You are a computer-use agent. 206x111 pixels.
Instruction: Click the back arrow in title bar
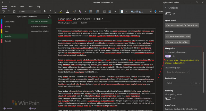[x=3, y=2]
